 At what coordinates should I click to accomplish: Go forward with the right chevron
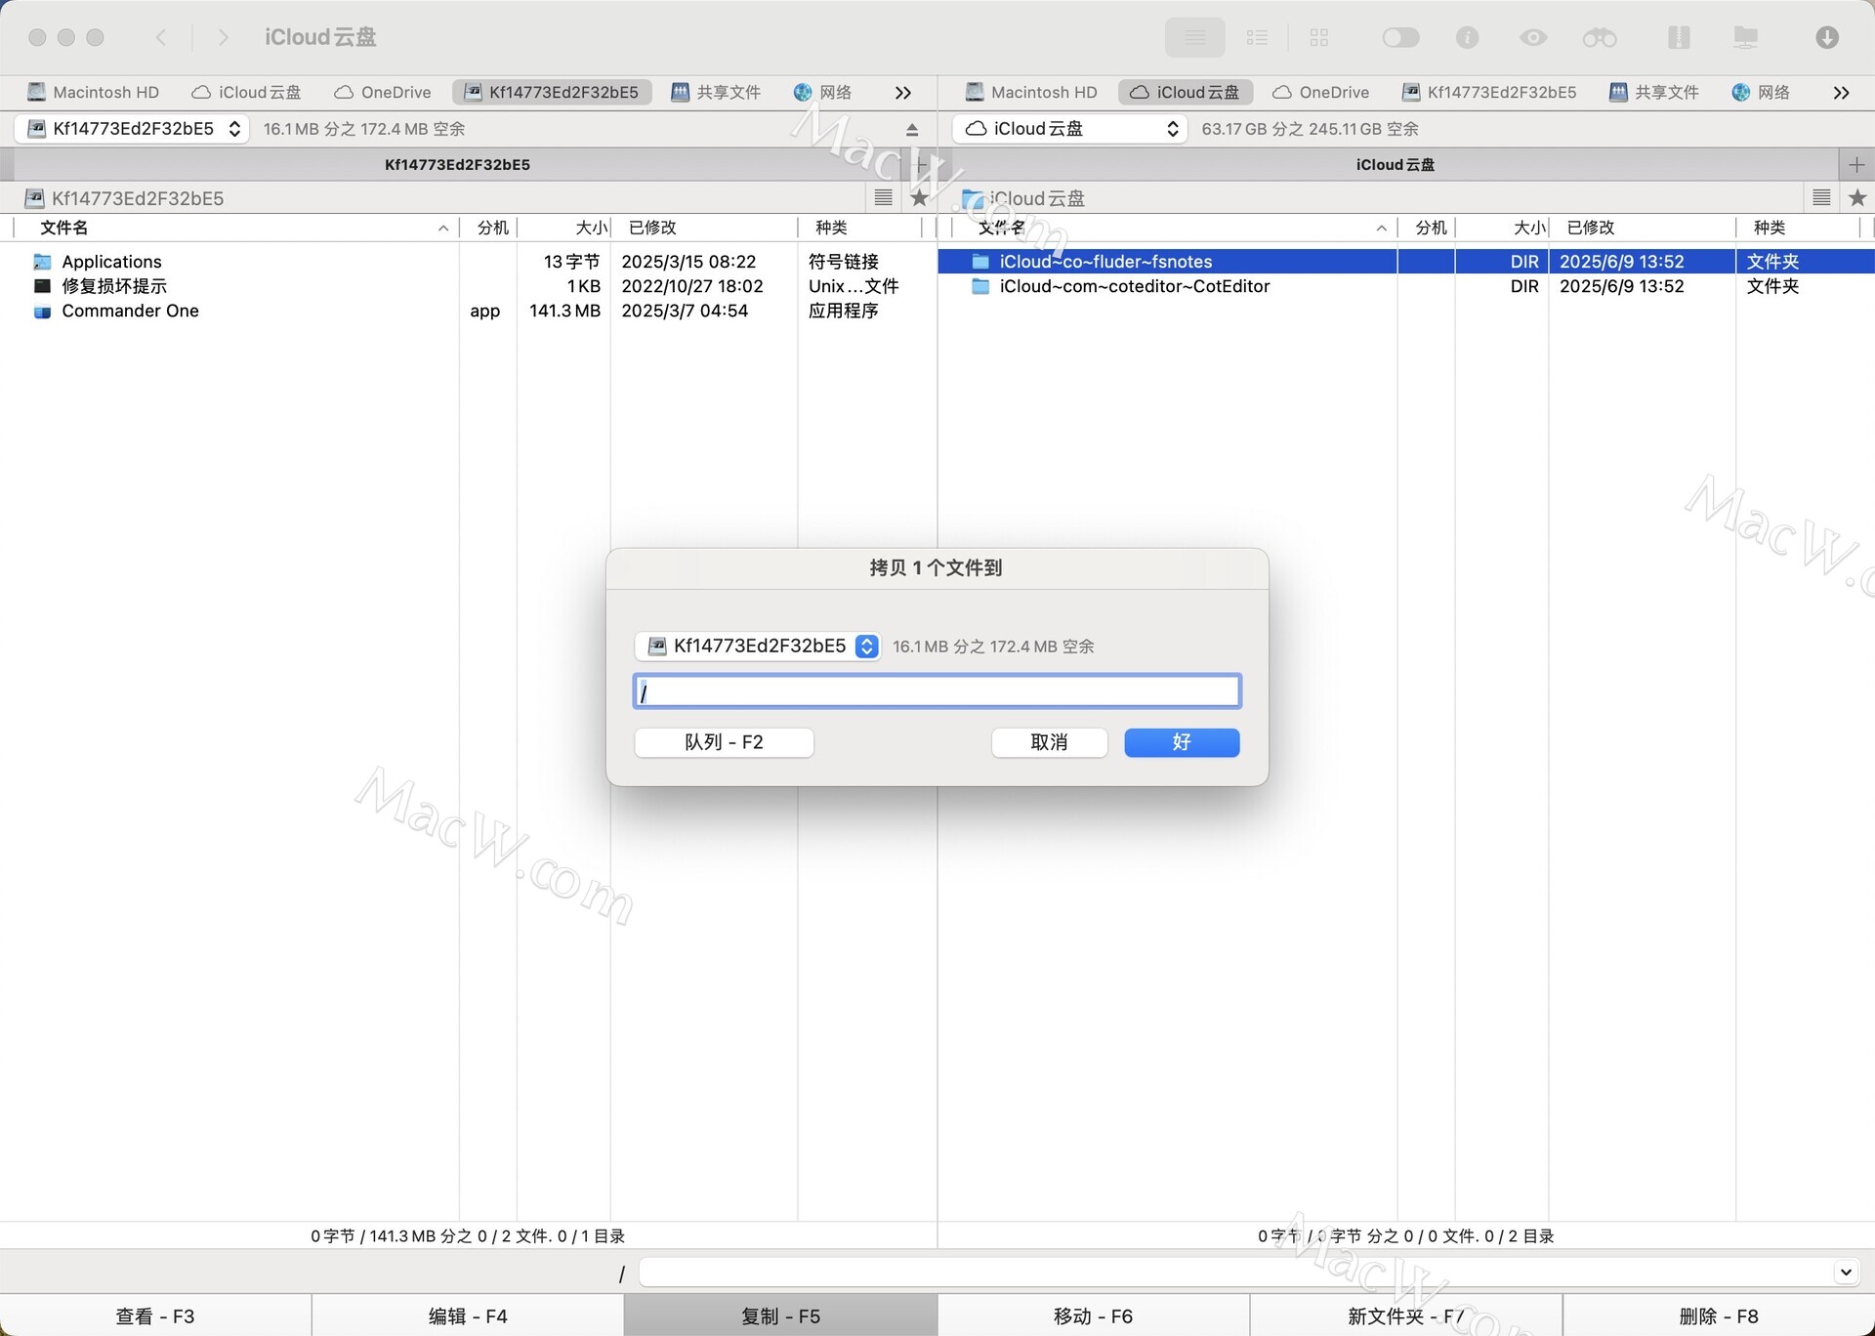pyautogui.click(x=224, y=37)
